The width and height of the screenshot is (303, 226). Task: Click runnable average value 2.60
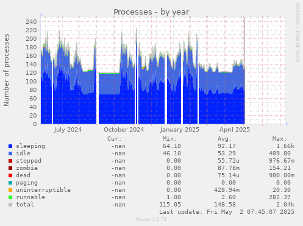tap(229, 197)
